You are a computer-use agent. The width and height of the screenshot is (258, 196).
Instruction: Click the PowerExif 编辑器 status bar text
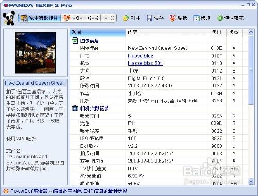29,191
